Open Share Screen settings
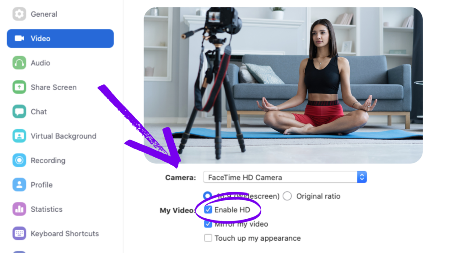Screen dimensions: 451x253 click(53, 87)
